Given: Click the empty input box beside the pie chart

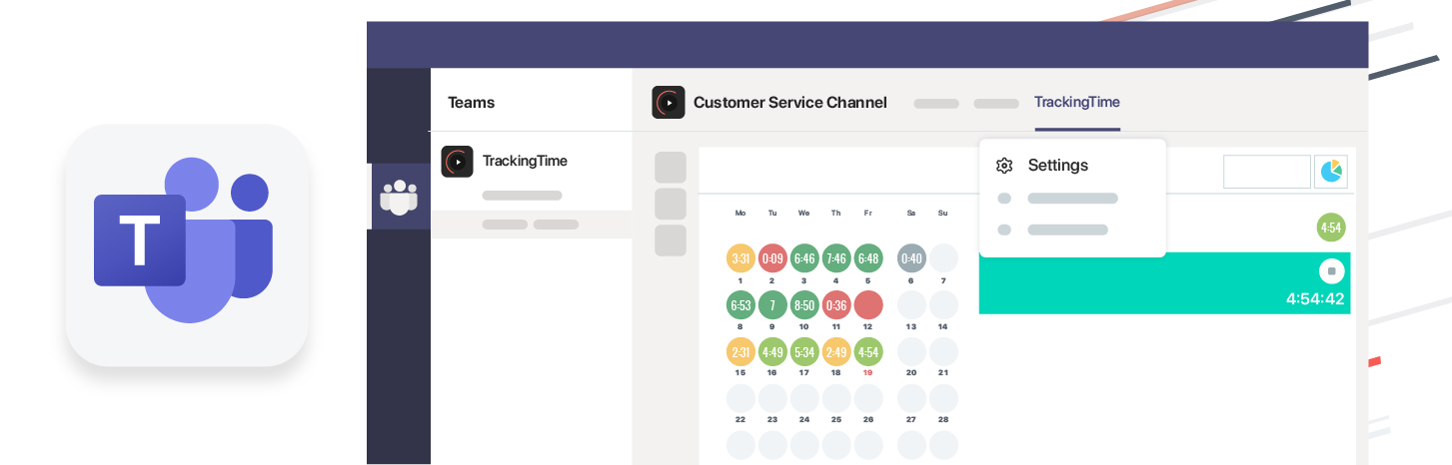Looking at the screenshot, I should (1266, 172).
